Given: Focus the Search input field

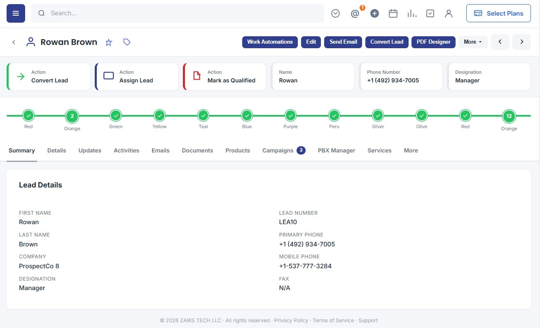Looking at the screenshot, I should pyautogui.click(x=178, y=13).
